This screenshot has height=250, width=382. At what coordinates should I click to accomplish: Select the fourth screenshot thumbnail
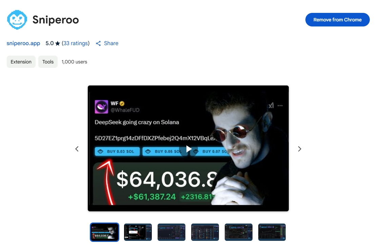(x=205, y=232)
